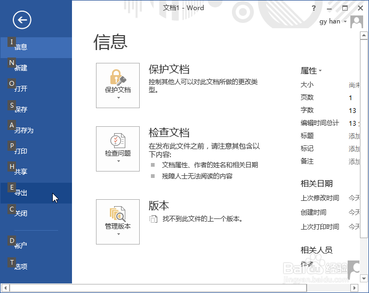
Task: Open the 共享 (Share) page
Action: point(36,172)
